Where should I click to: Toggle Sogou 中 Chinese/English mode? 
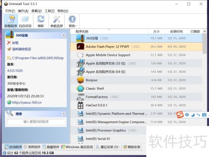pos(187,115)
